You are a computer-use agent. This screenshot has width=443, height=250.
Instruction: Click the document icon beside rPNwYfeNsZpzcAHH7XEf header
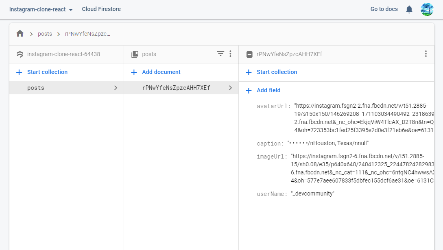(249, 54)
